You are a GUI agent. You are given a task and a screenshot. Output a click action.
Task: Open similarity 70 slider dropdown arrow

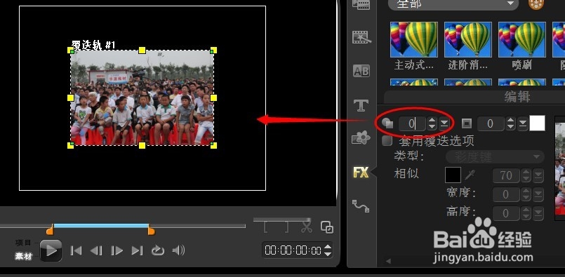point(539,175)
